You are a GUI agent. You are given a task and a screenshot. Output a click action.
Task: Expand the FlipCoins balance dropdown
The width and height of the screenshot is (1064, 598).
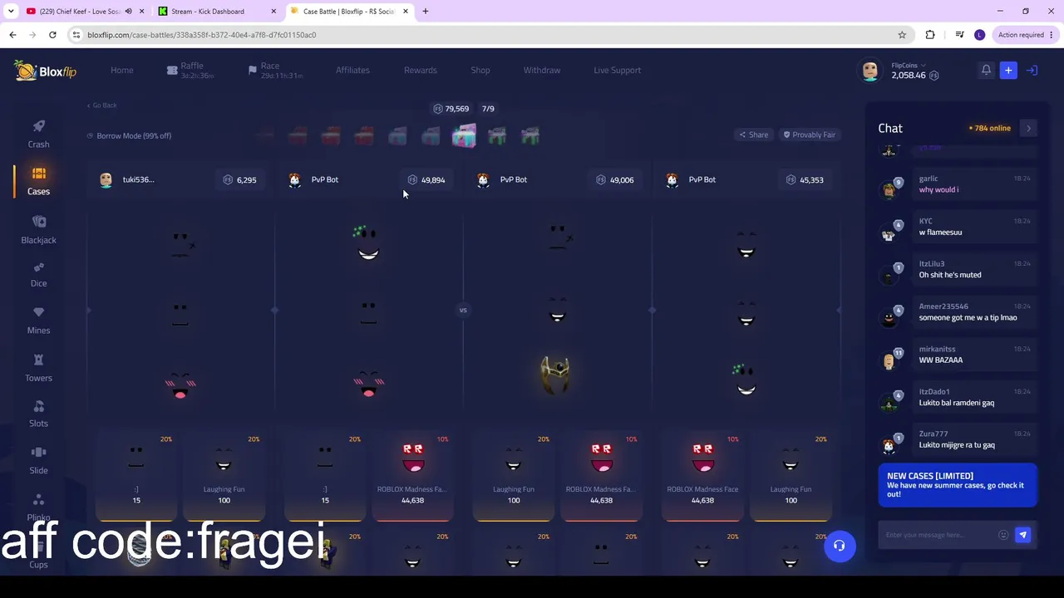[x=923, y=66]
